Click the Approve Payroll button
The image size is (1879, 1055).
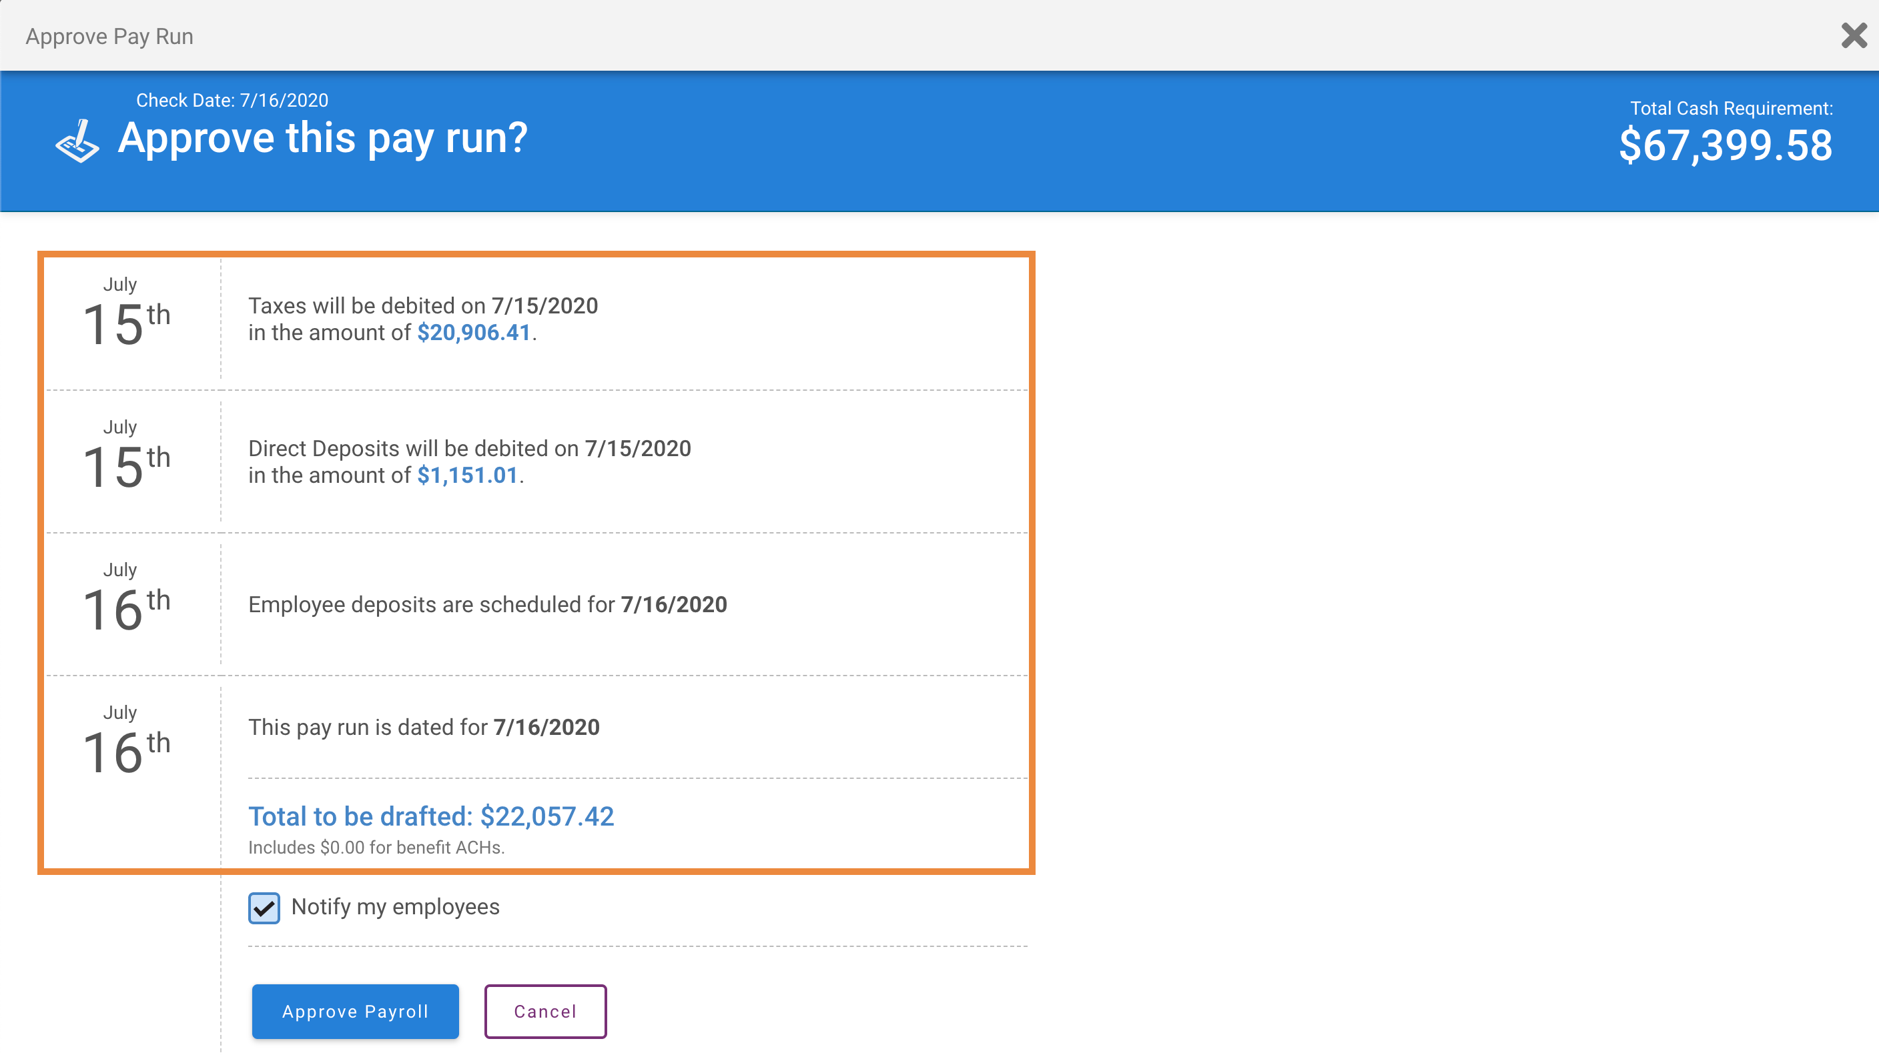[355, 1011]
